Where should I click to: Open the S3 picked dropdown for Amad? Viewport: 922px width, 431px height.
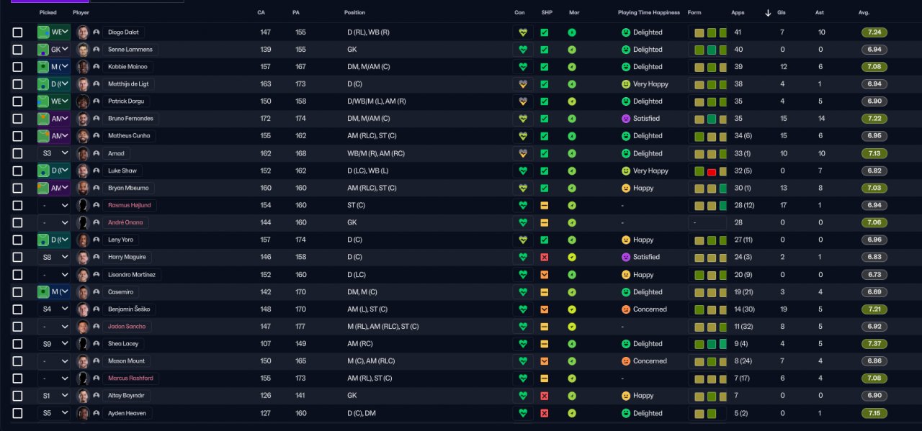55,153
